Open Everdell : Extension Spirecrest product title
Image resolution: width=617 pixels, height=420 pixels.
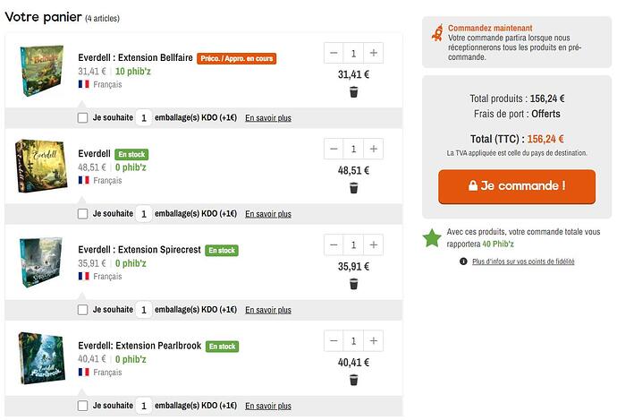(x=139, y=250)
